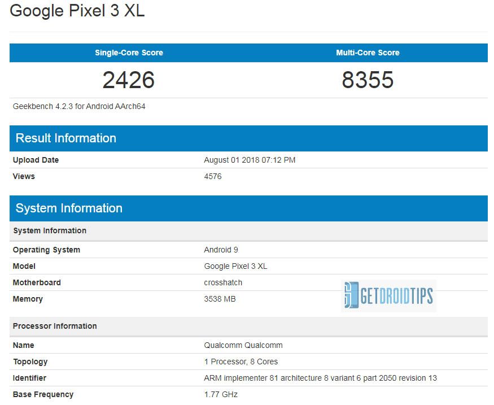Click the views count 4576

[x=213, y=176]
